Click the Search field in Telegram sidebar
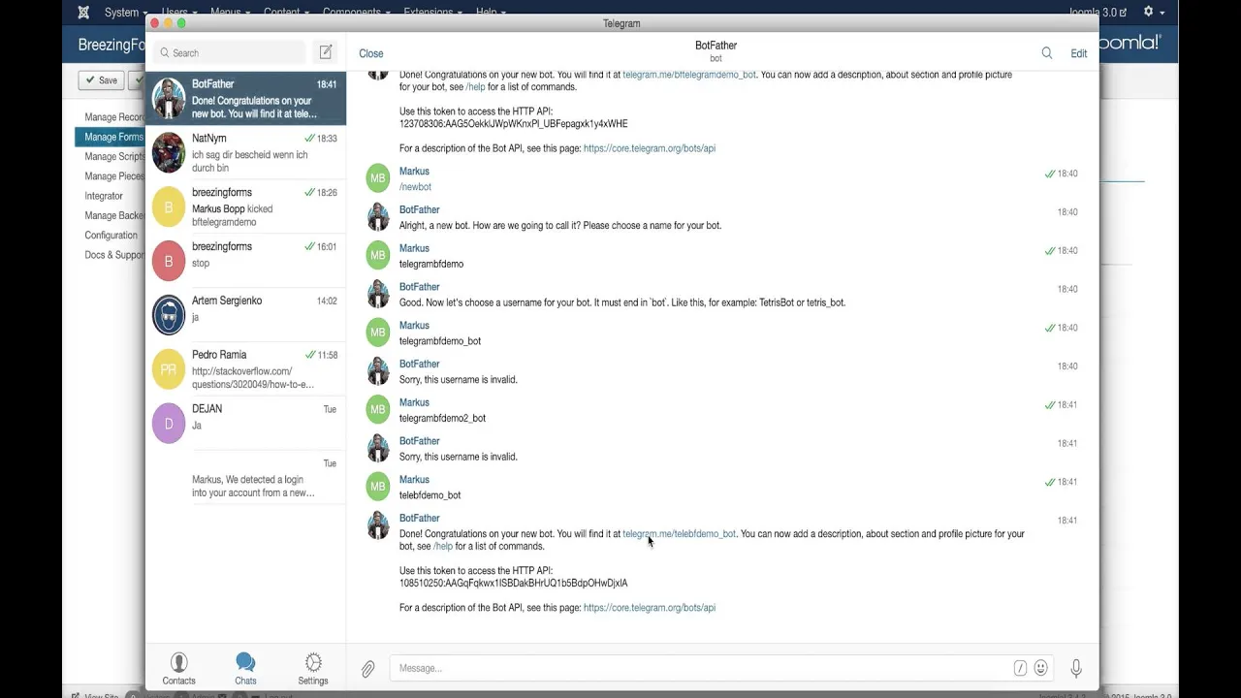The width and height of the screenshot is (1241, 698). [229, 52]
